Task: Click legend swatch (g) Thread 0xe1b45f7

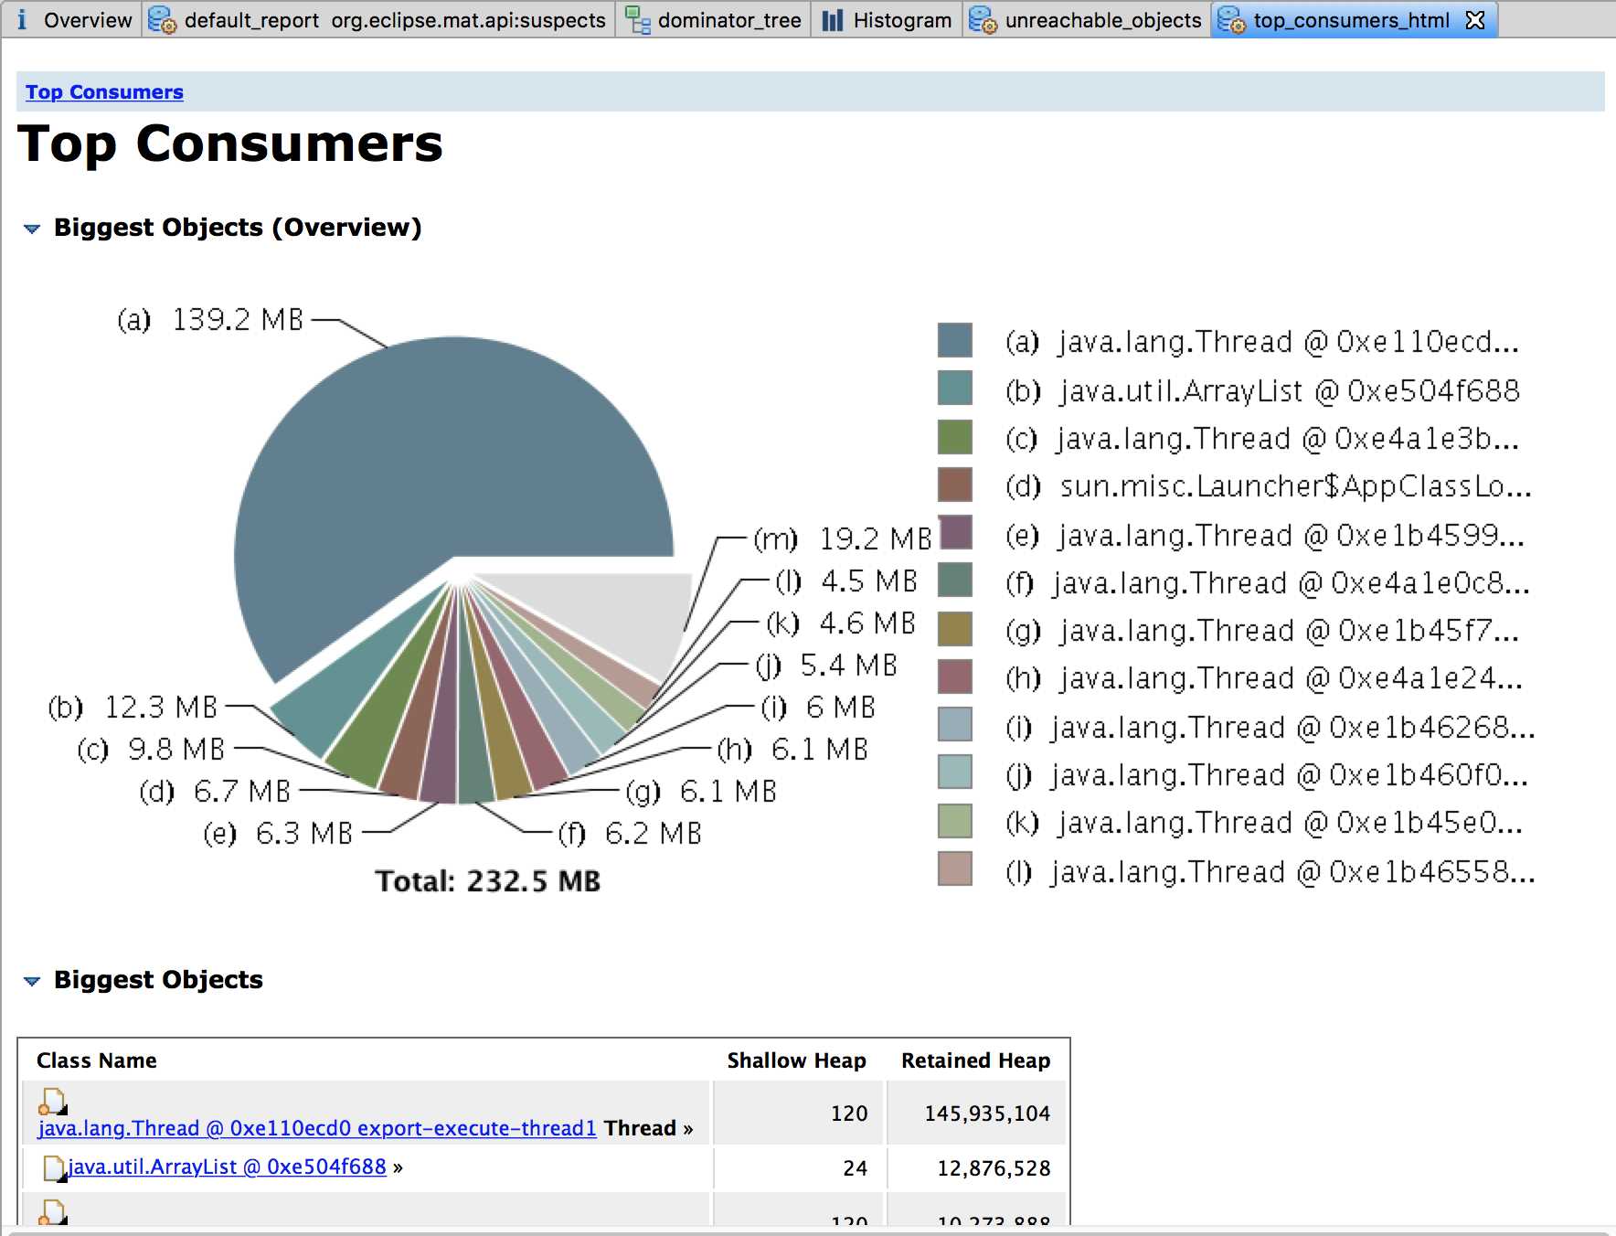Action: (x=955, y=628)
